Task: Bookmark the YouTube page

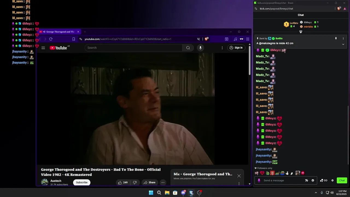Action: point(74,39)
